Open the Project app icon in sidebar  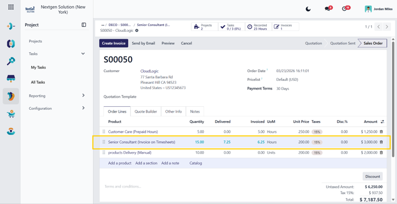pos(11,96)
